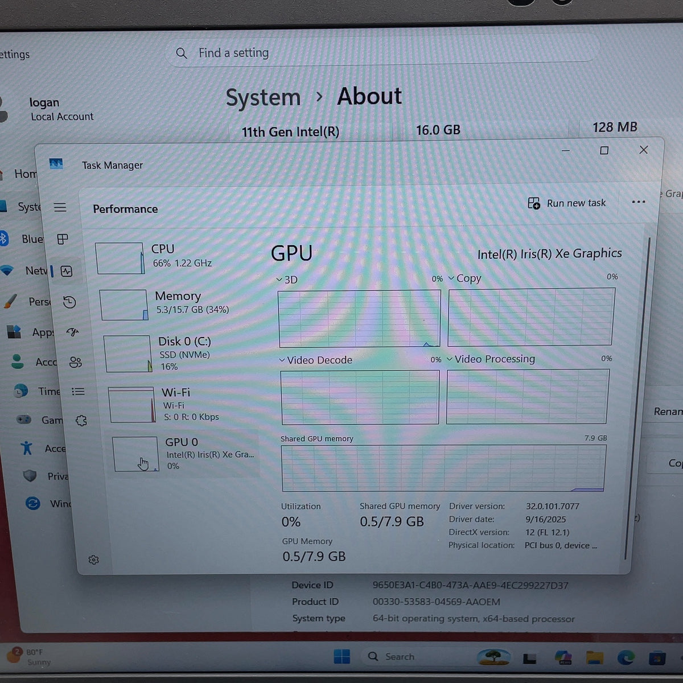Screen dimensions: 683x683
Task: Open the Startup apps icon in Task Manager
Action: coord(72,332)
